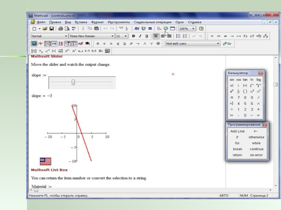The width and height of the screenshot is (281, 210).
Task: Expand the 100% zoom dropdown
Action: [194, 29]
